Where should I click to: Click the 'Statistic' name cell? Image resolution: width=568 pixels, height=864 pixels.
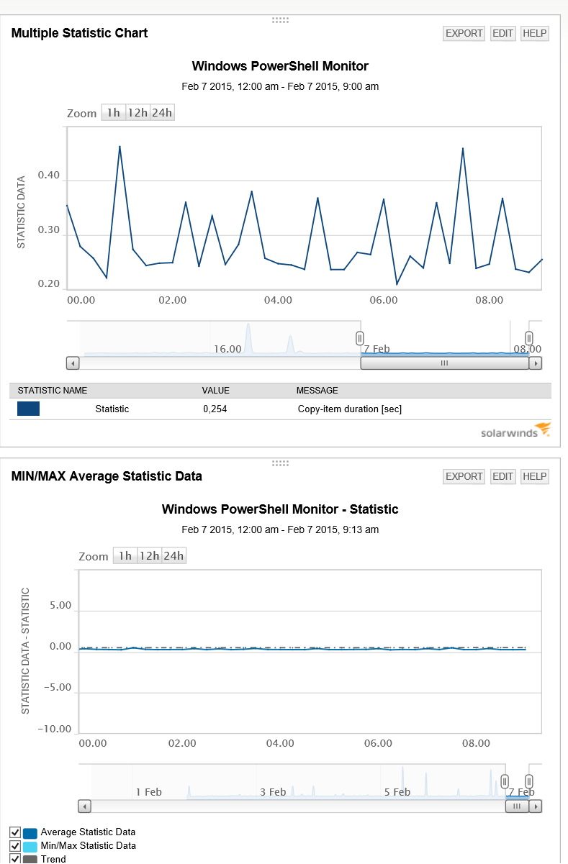click(x=112, y=409)
